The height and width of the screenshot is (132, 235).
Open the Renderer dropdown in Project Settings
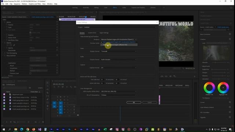click(x=119, y=40)
